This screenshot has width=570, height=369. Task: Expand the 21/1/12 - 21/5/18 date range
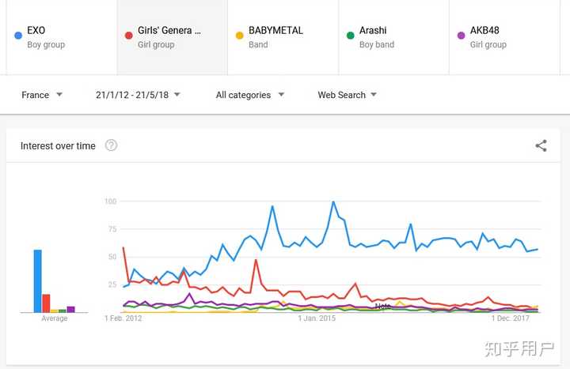[x=138, y=95]
